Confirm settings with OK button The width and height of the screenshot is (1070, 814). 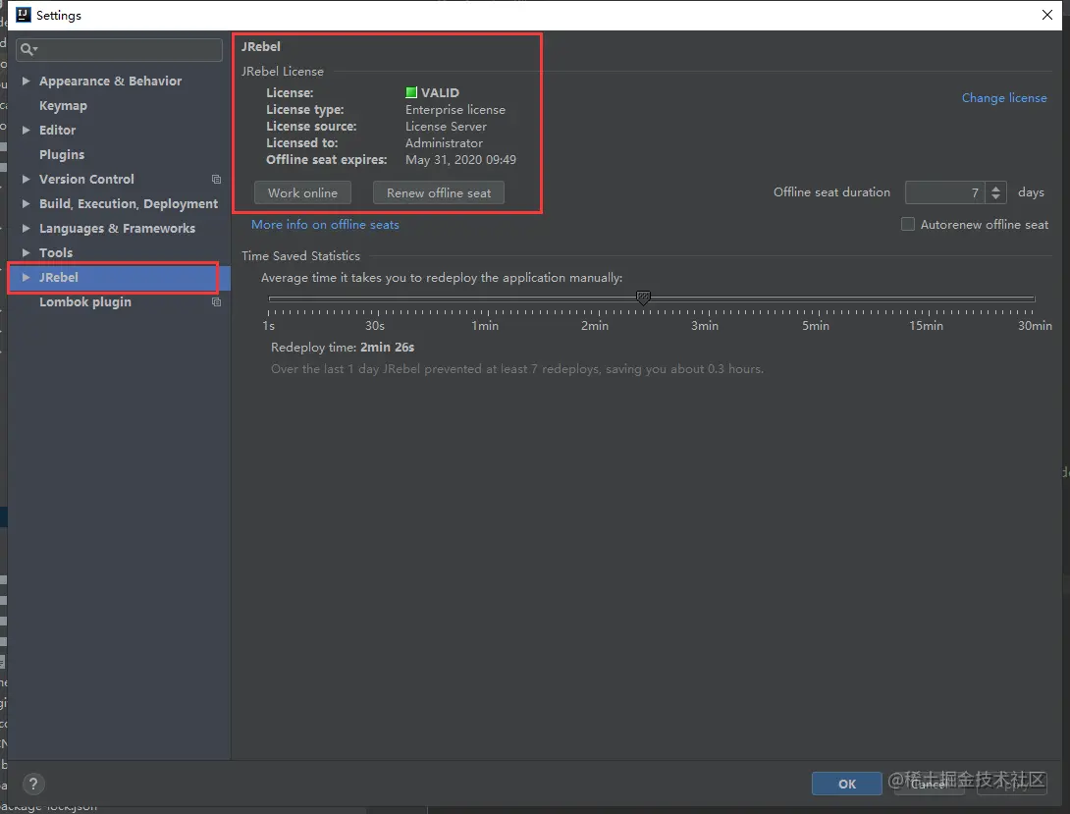(x=846, y=784)
